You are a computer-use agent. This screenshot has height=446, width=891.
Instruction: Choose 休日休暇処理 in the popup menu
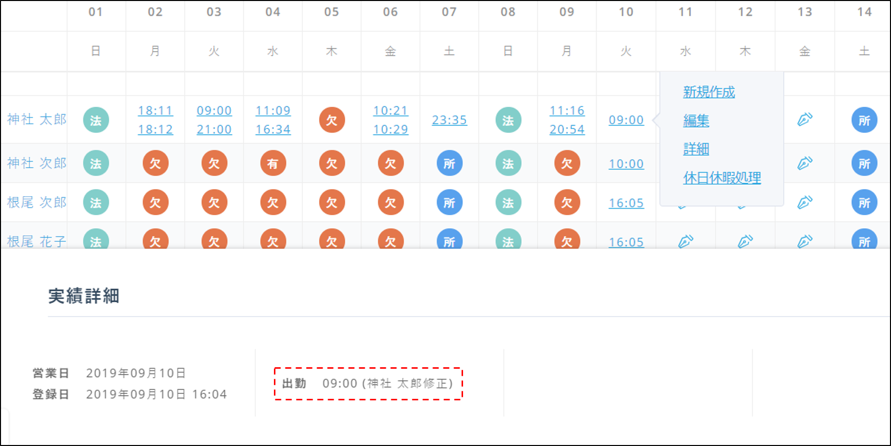coord(721,178)
